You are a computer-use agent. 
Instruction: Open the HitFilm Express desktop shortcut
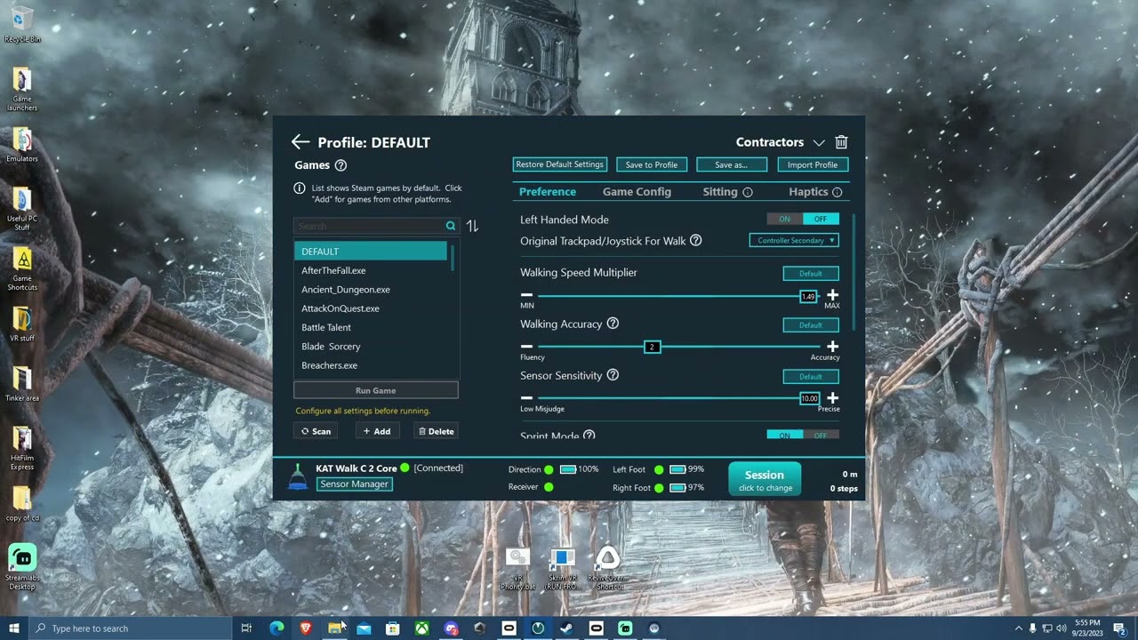pos(22,449)
